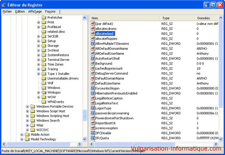
Task: Select the AltDefaultDomainName value
Action: [x=112, y=49]
